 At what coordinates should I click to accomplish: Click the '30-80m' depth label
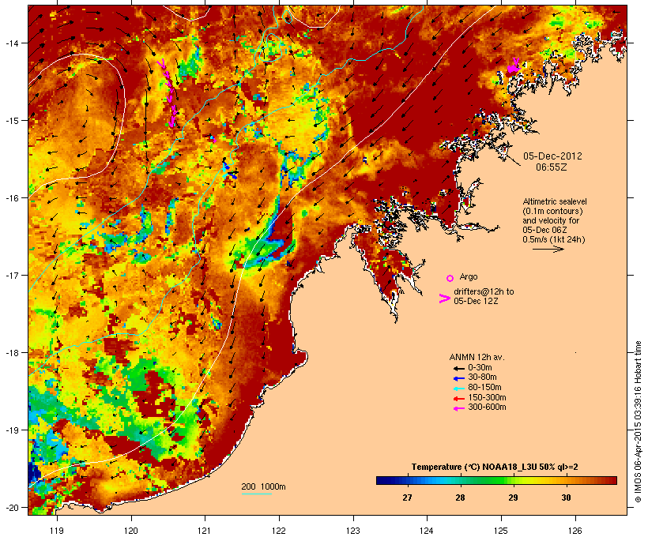pyautogui.click(x=482, y=377)
